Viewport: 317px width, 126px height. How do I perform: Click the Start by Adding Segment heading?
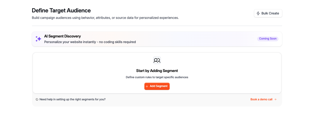coord(157,71)
